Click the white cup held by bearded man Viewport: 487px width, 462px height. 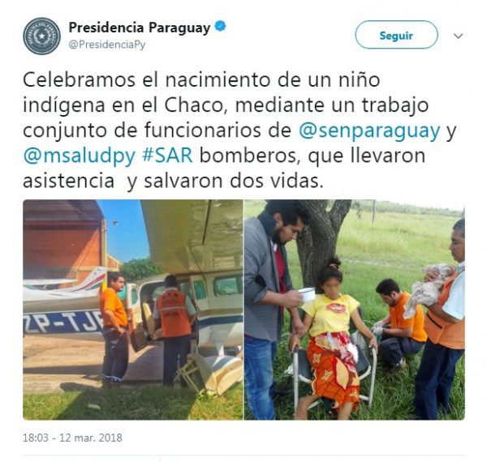pyautogui.click(x=307, y=294)
